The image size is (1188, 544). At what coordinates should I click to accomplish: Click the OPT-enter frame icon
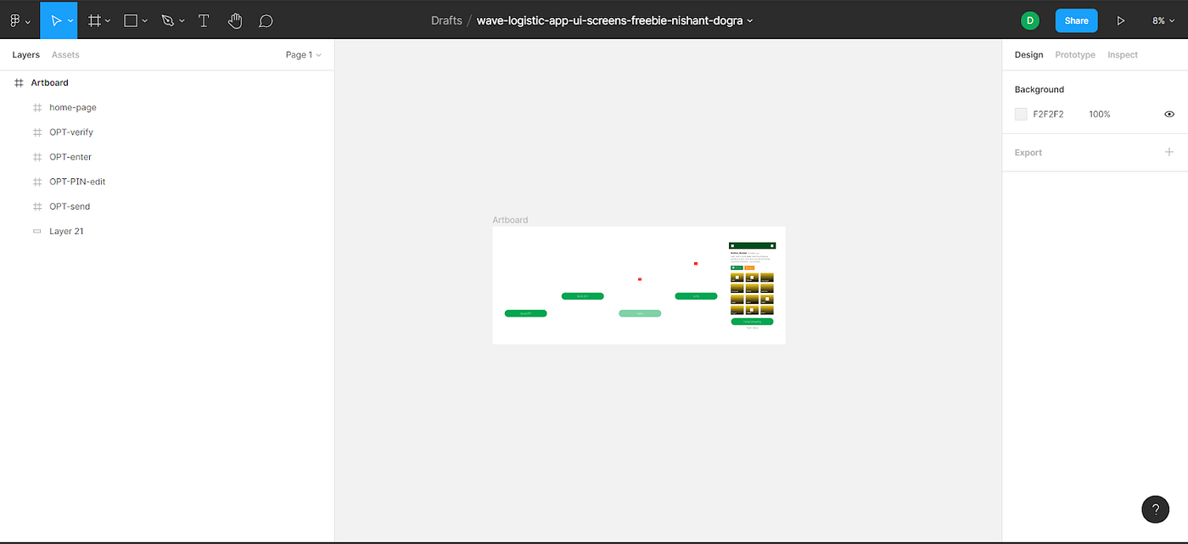37,156
